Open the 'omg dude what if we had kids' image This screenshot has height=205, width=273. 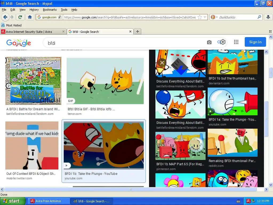click(32, 145)
